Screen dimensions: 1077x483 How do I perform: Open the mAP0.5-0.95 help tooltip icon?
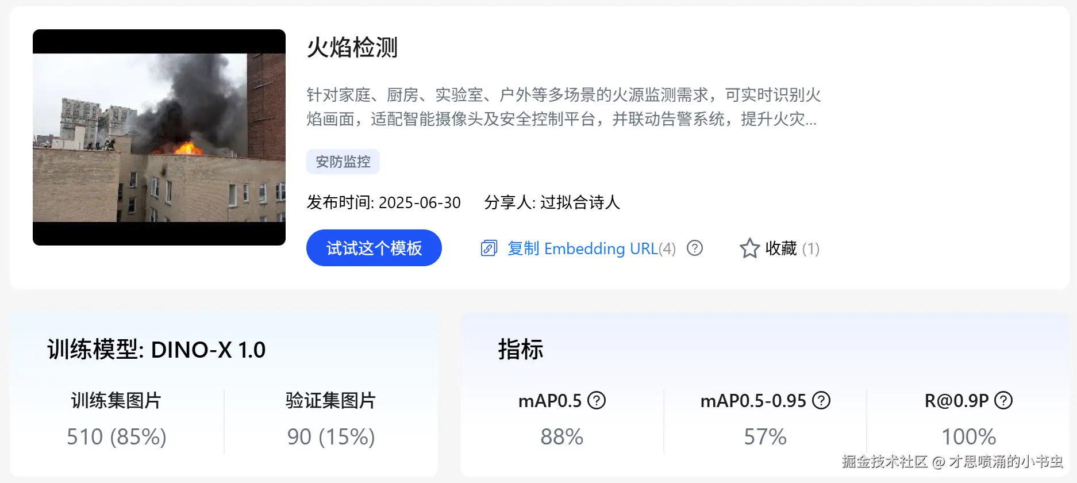coord(821,400)
